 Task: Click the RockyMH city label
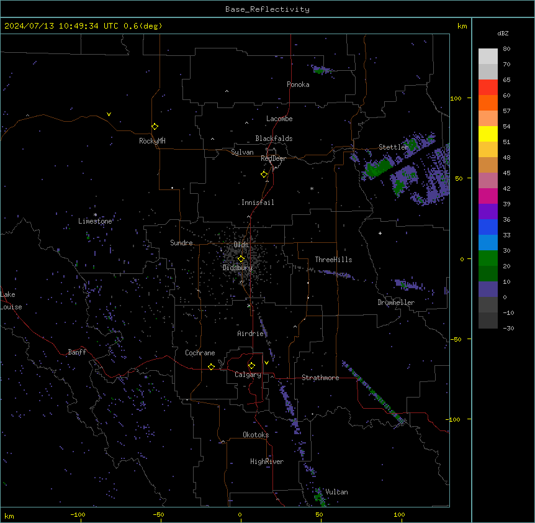pyautogui.click(x=152, y=141)
